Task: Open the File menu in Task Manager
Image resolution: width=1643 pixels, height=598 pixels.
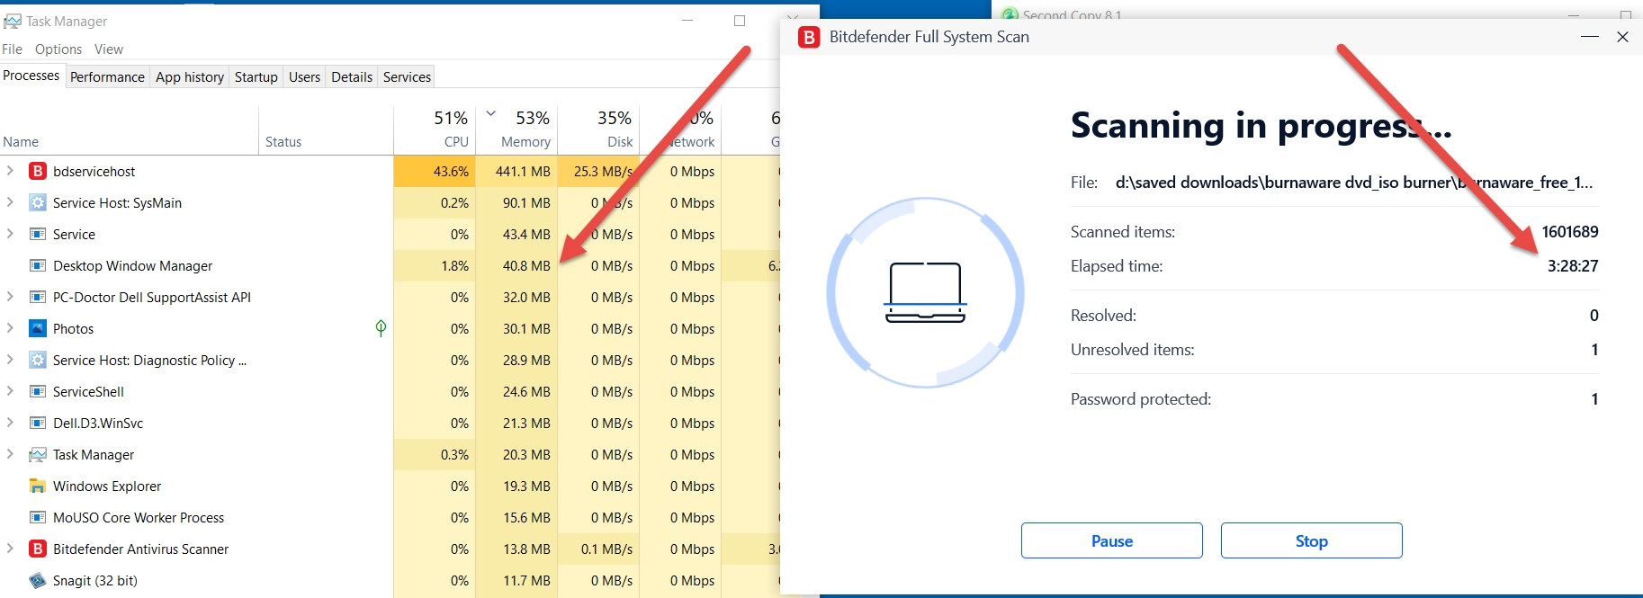Action: click(x=12, y=49)
